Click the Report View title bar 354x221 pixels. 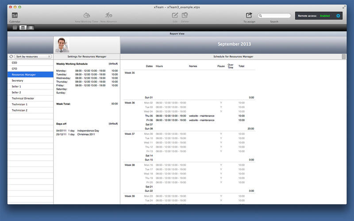177,34
